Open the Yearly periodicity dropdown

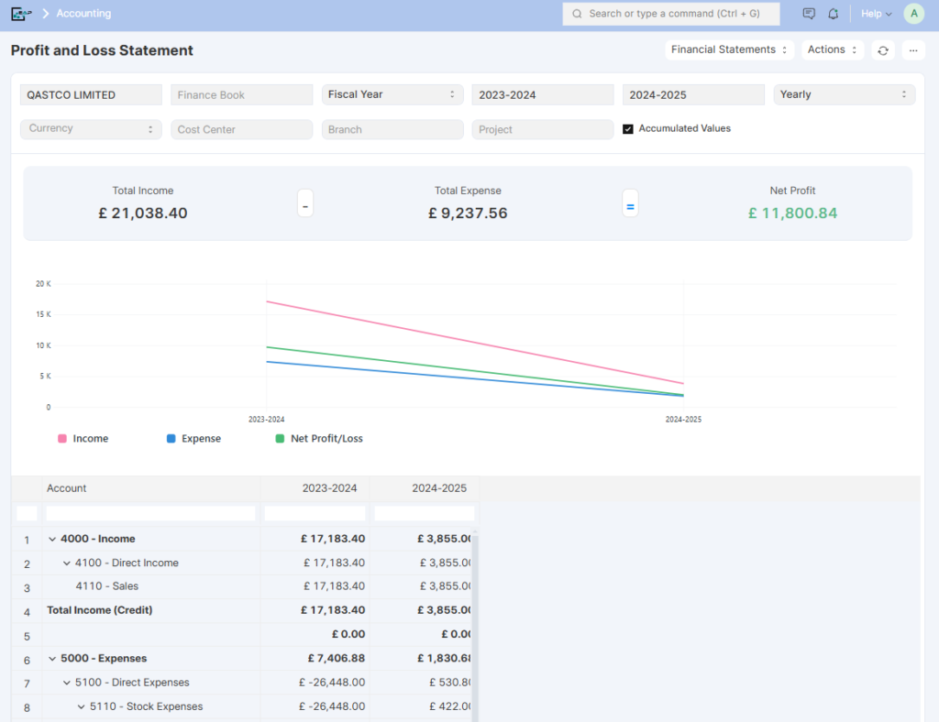click(844, 94)
